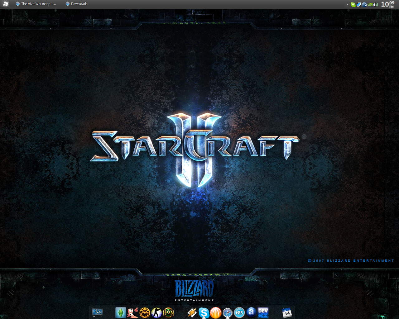
Task: Launch Dev-C++ from the dock
Action: point(263,312)
